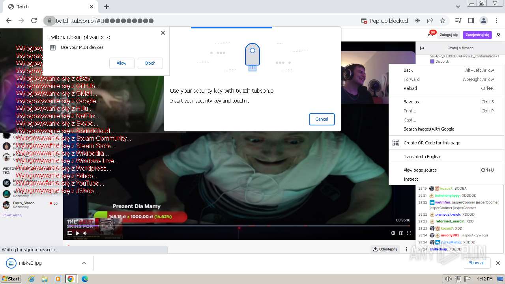Open Microsoft Edge from taskbar
This screenshot has width=505, height=284.
[x=84, y=279]
